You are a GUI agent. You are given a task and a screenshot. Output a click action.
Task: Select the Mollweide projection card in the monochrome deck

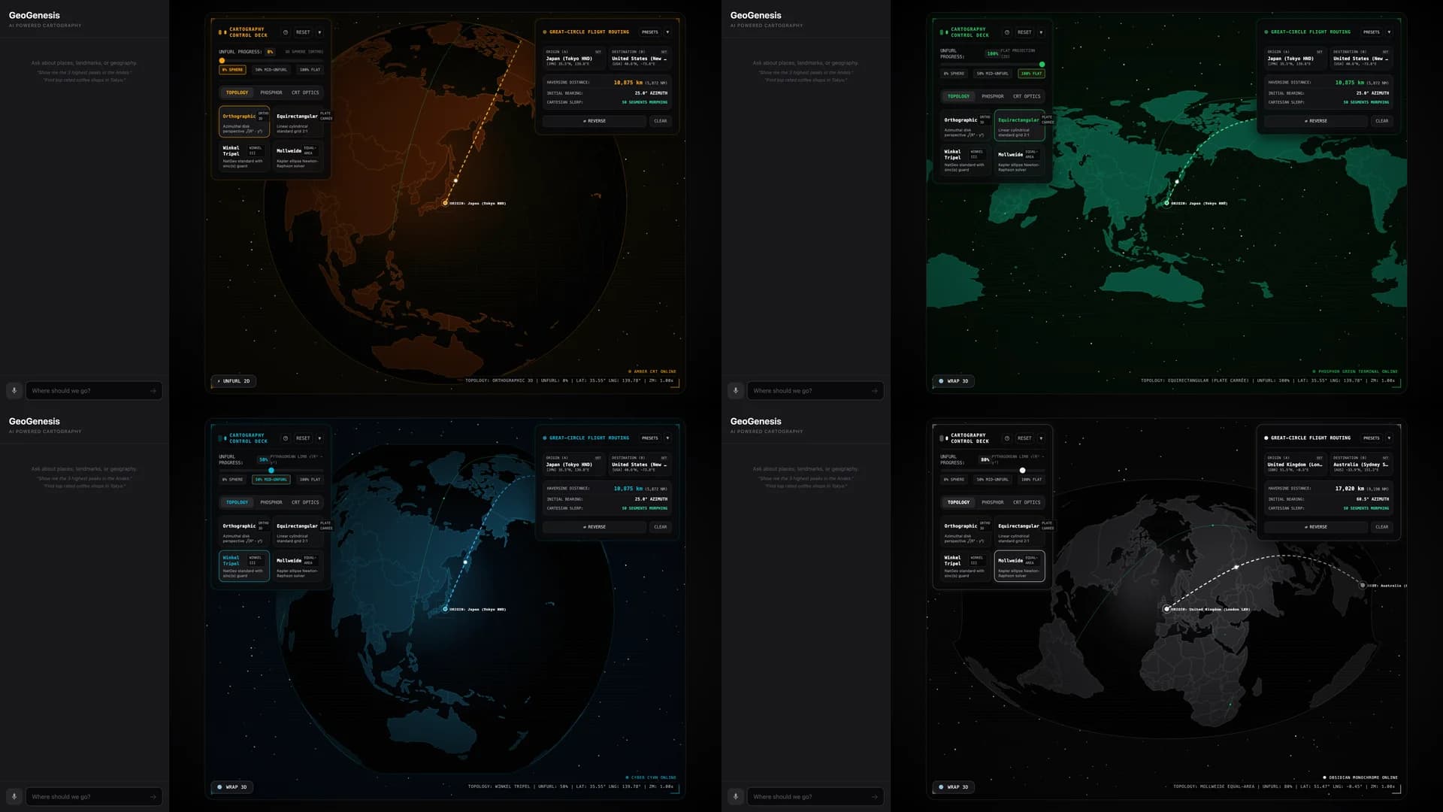(x=1020, y=565)
